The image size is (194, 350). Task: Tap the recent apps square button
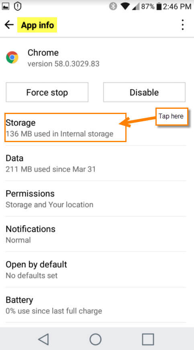point(148,339)
